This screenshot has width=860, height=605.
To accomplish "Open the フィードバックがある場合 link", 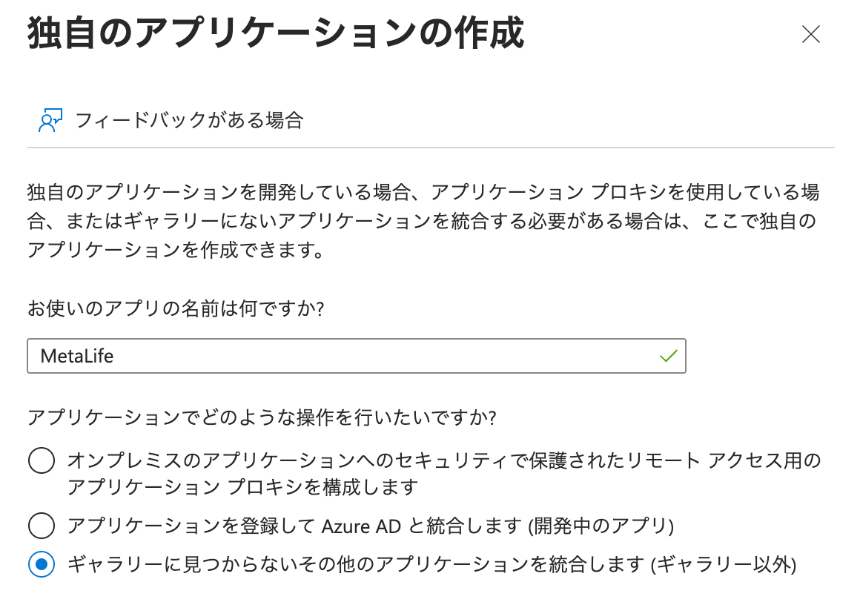I will point(189,120).
